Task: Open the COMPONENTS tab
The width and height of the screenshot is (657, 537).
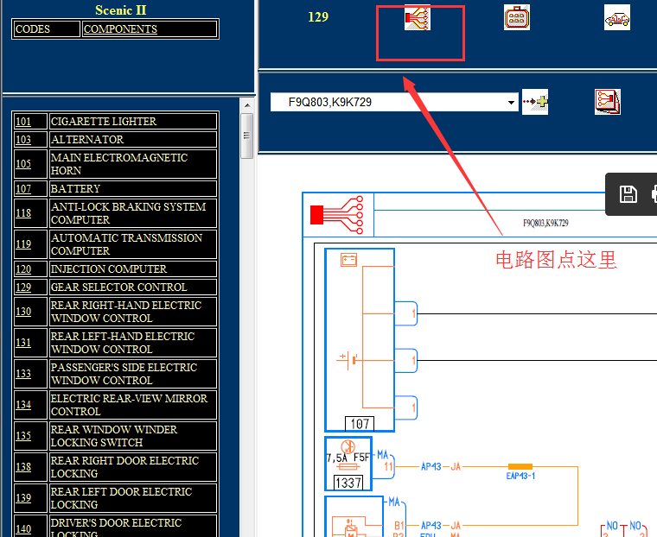Action: (120, 28)
